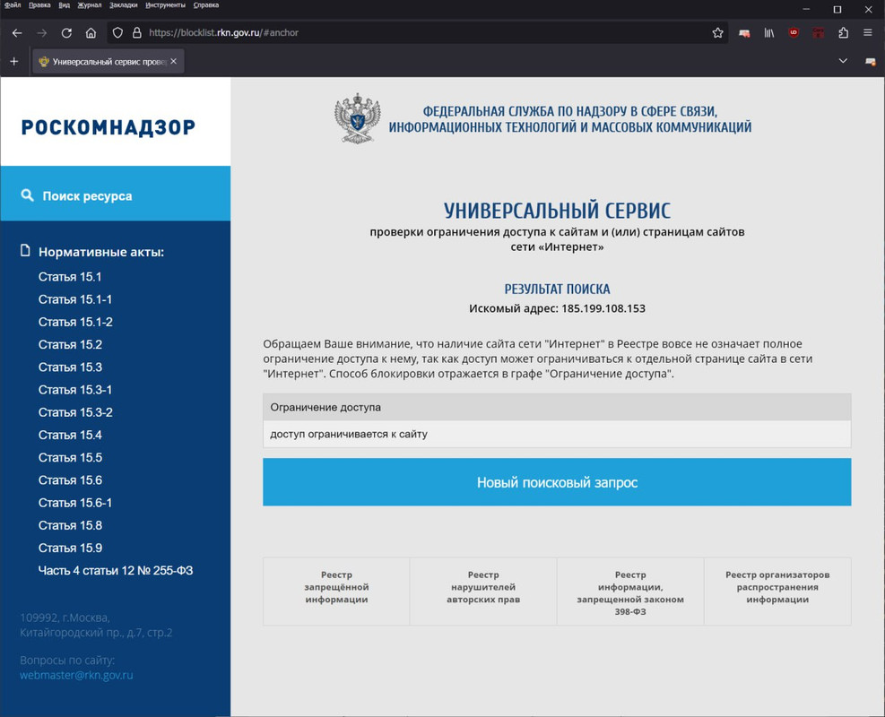Open the Инструменты menu
The height and width of the screenshot is (717, 885).
coord(165,5)
